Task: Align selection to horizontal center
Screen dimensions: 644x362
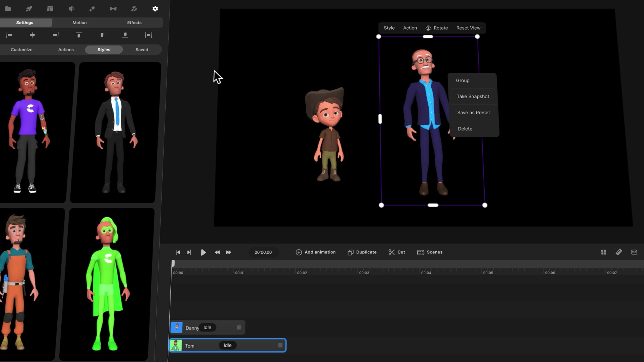Action: click(32, 35)
